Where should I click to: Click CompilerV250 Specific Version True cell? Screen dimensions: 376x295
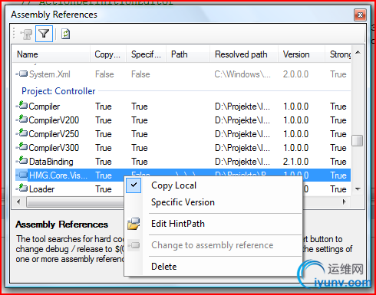pos(140,134)
